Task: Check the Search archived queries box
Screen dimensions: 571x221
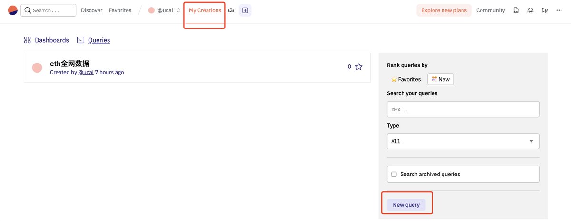Action: click(x=394, y=174)
